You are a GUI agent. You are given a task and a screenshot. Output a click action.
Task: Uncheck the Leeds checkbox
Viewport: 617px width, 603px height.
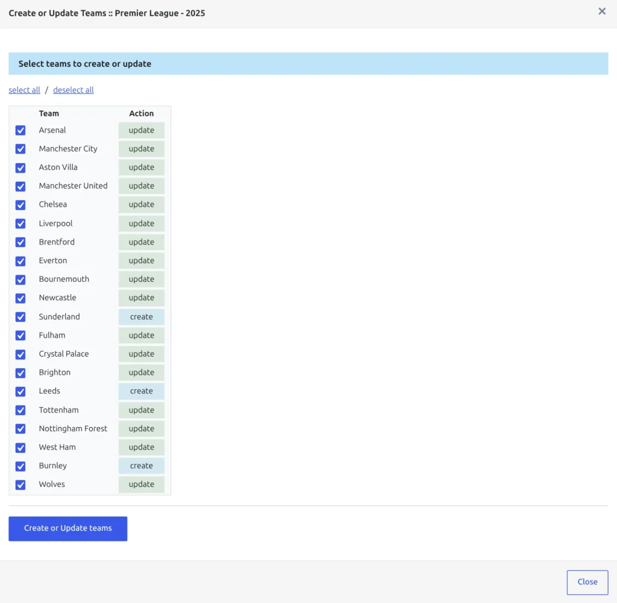click(x=20, y=392)
